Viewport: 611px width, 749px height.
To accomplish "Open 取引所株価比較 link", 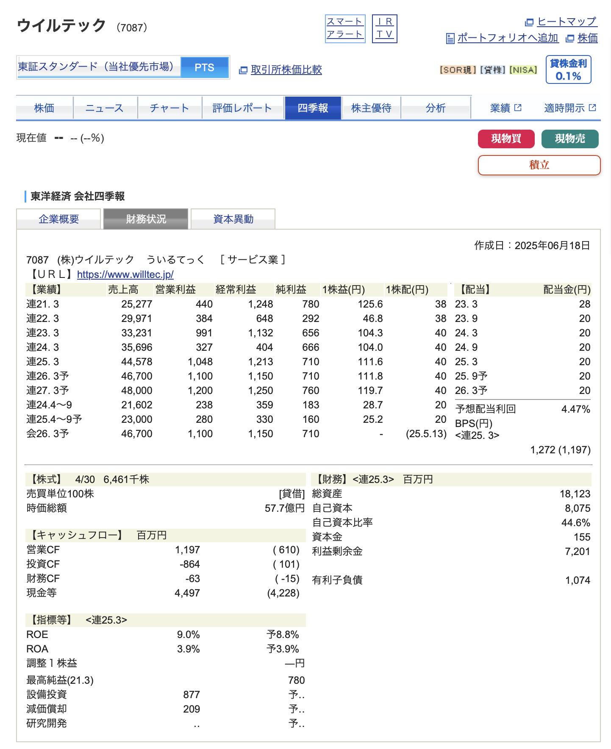I will 286,70.
